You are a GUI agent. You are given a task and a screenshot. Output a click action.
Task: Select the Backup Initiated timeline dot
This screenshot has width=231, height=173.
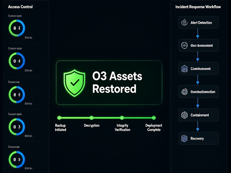59,118
